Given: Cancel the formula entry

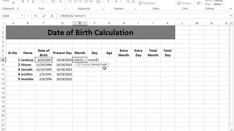Looking at the screenshot, I should point(35,16).
